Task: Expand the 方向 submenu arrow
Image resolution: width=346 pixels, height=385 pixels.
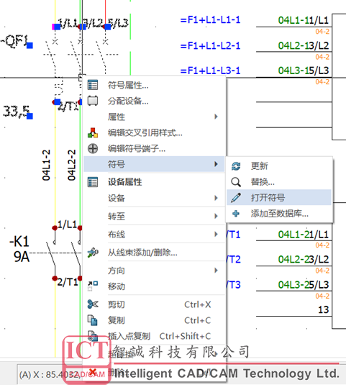Action: pyautogui.click(x=216, y=271)
